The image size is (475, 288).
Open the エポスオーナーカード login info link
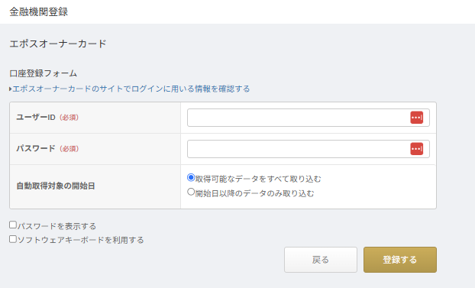point(131,89)
